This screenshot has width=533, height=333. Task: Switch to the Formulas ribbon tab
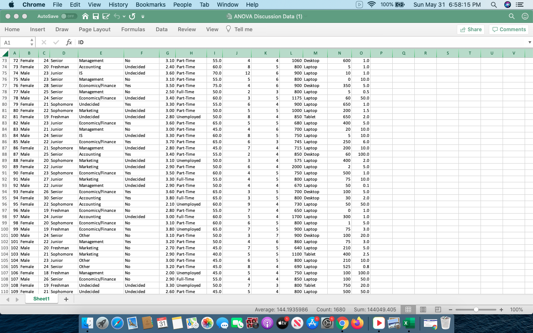133,30
